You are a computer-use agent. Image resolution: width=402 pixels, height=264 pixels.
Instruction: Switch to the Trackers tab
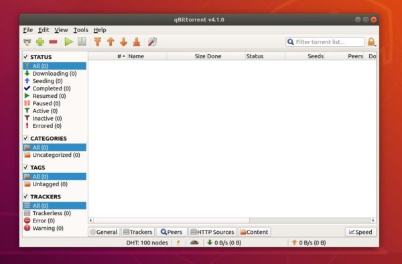138,232
